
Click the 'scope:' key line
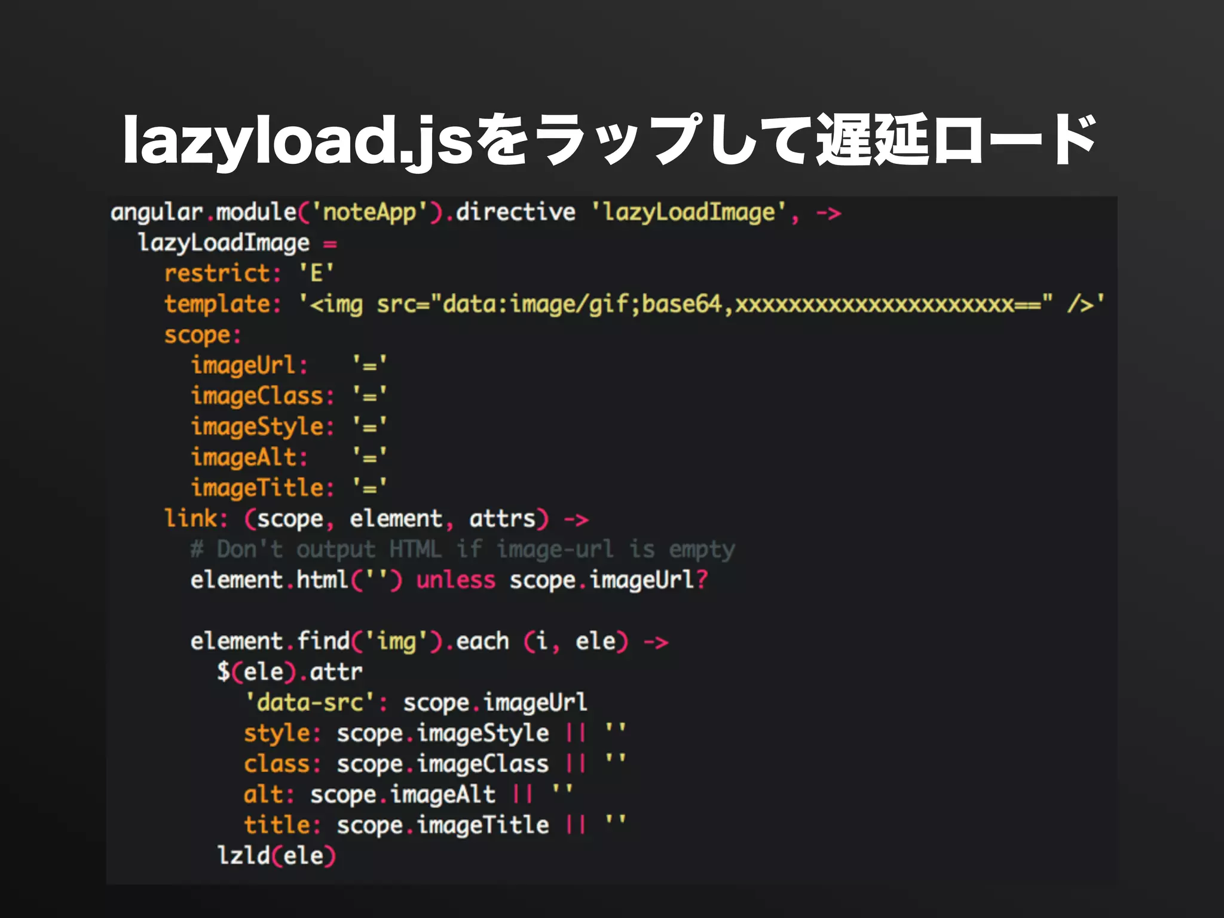pos(203,335)
